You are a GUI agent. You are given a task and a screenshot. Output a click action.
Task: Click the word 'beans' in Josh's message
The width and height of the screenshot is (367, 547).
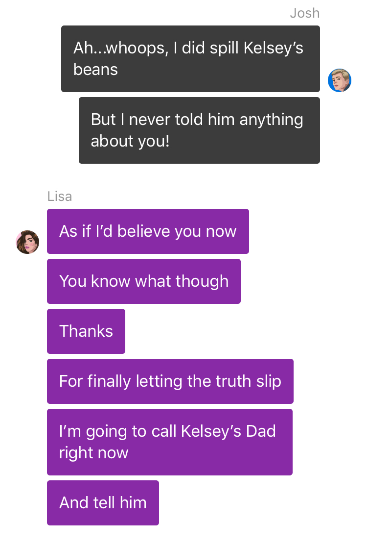(95, 70)
